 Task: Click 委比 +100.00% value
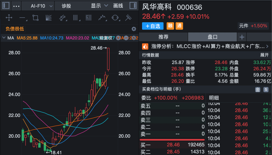(166, 98)
